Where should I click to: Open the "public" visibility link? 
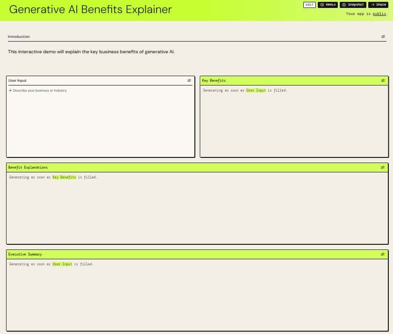pyautogui.click(x=379, y=14)
